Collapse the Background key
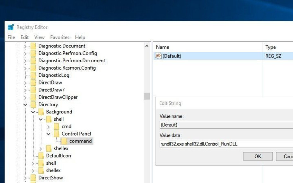This screenshot has width=293, height=183. (x=33, y=112)
